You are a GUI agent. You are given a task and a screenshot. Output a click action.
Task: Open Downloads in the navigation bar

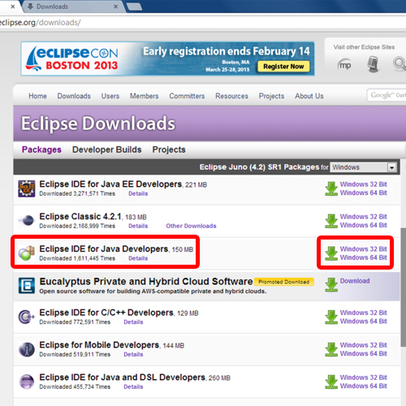(x=74, y=96)
